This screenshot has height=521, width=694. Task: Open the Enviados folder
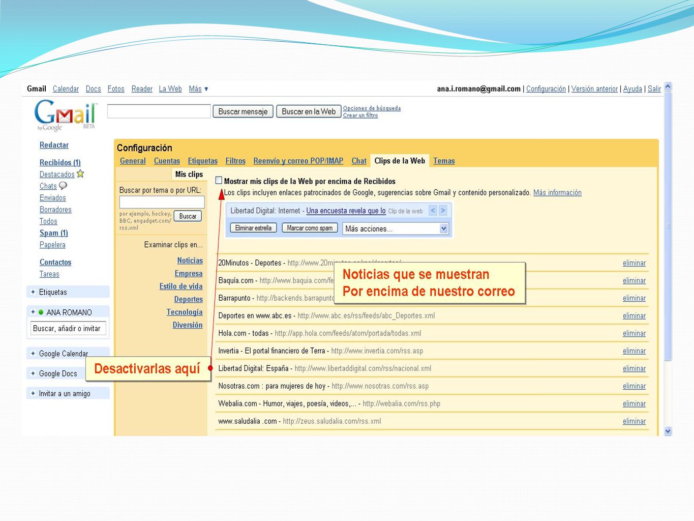pos(53,198)
